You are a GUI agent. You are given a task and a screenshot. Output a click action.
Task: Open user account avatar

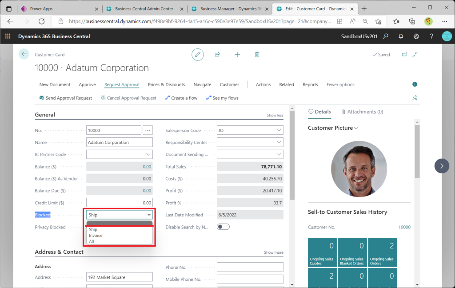pos(447,36)
